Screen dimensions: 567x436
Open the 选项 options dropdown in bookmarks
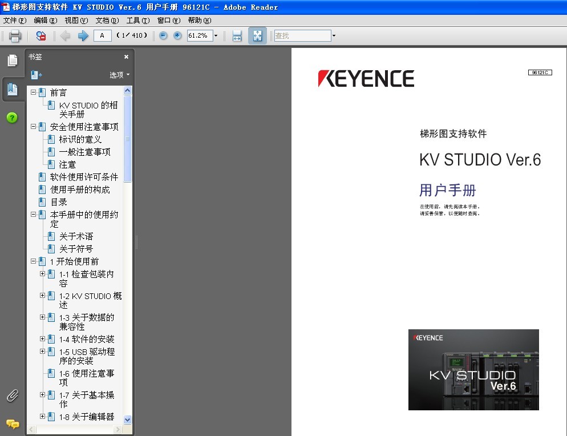click(120, 75)
